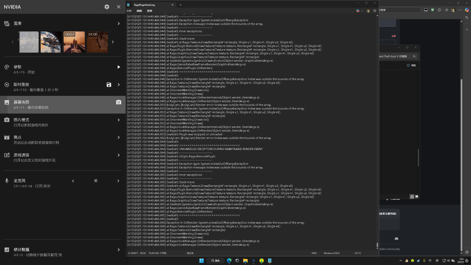This screenshot has height=265, width=471.
Task: Show hidden system tray icons
Action: tap(401, 261)
